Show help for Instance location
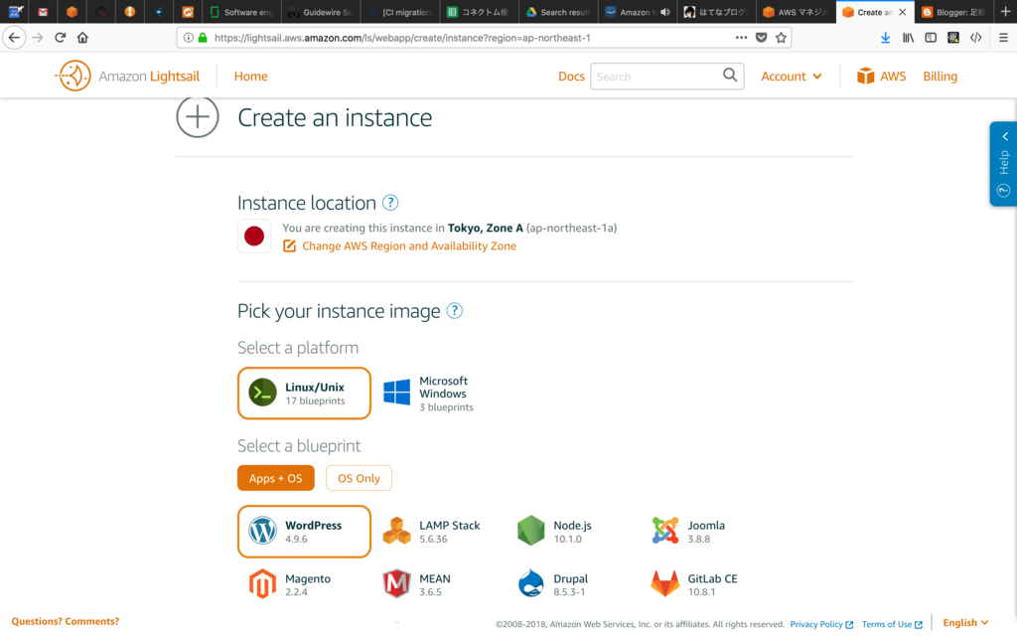 point(389,203)
